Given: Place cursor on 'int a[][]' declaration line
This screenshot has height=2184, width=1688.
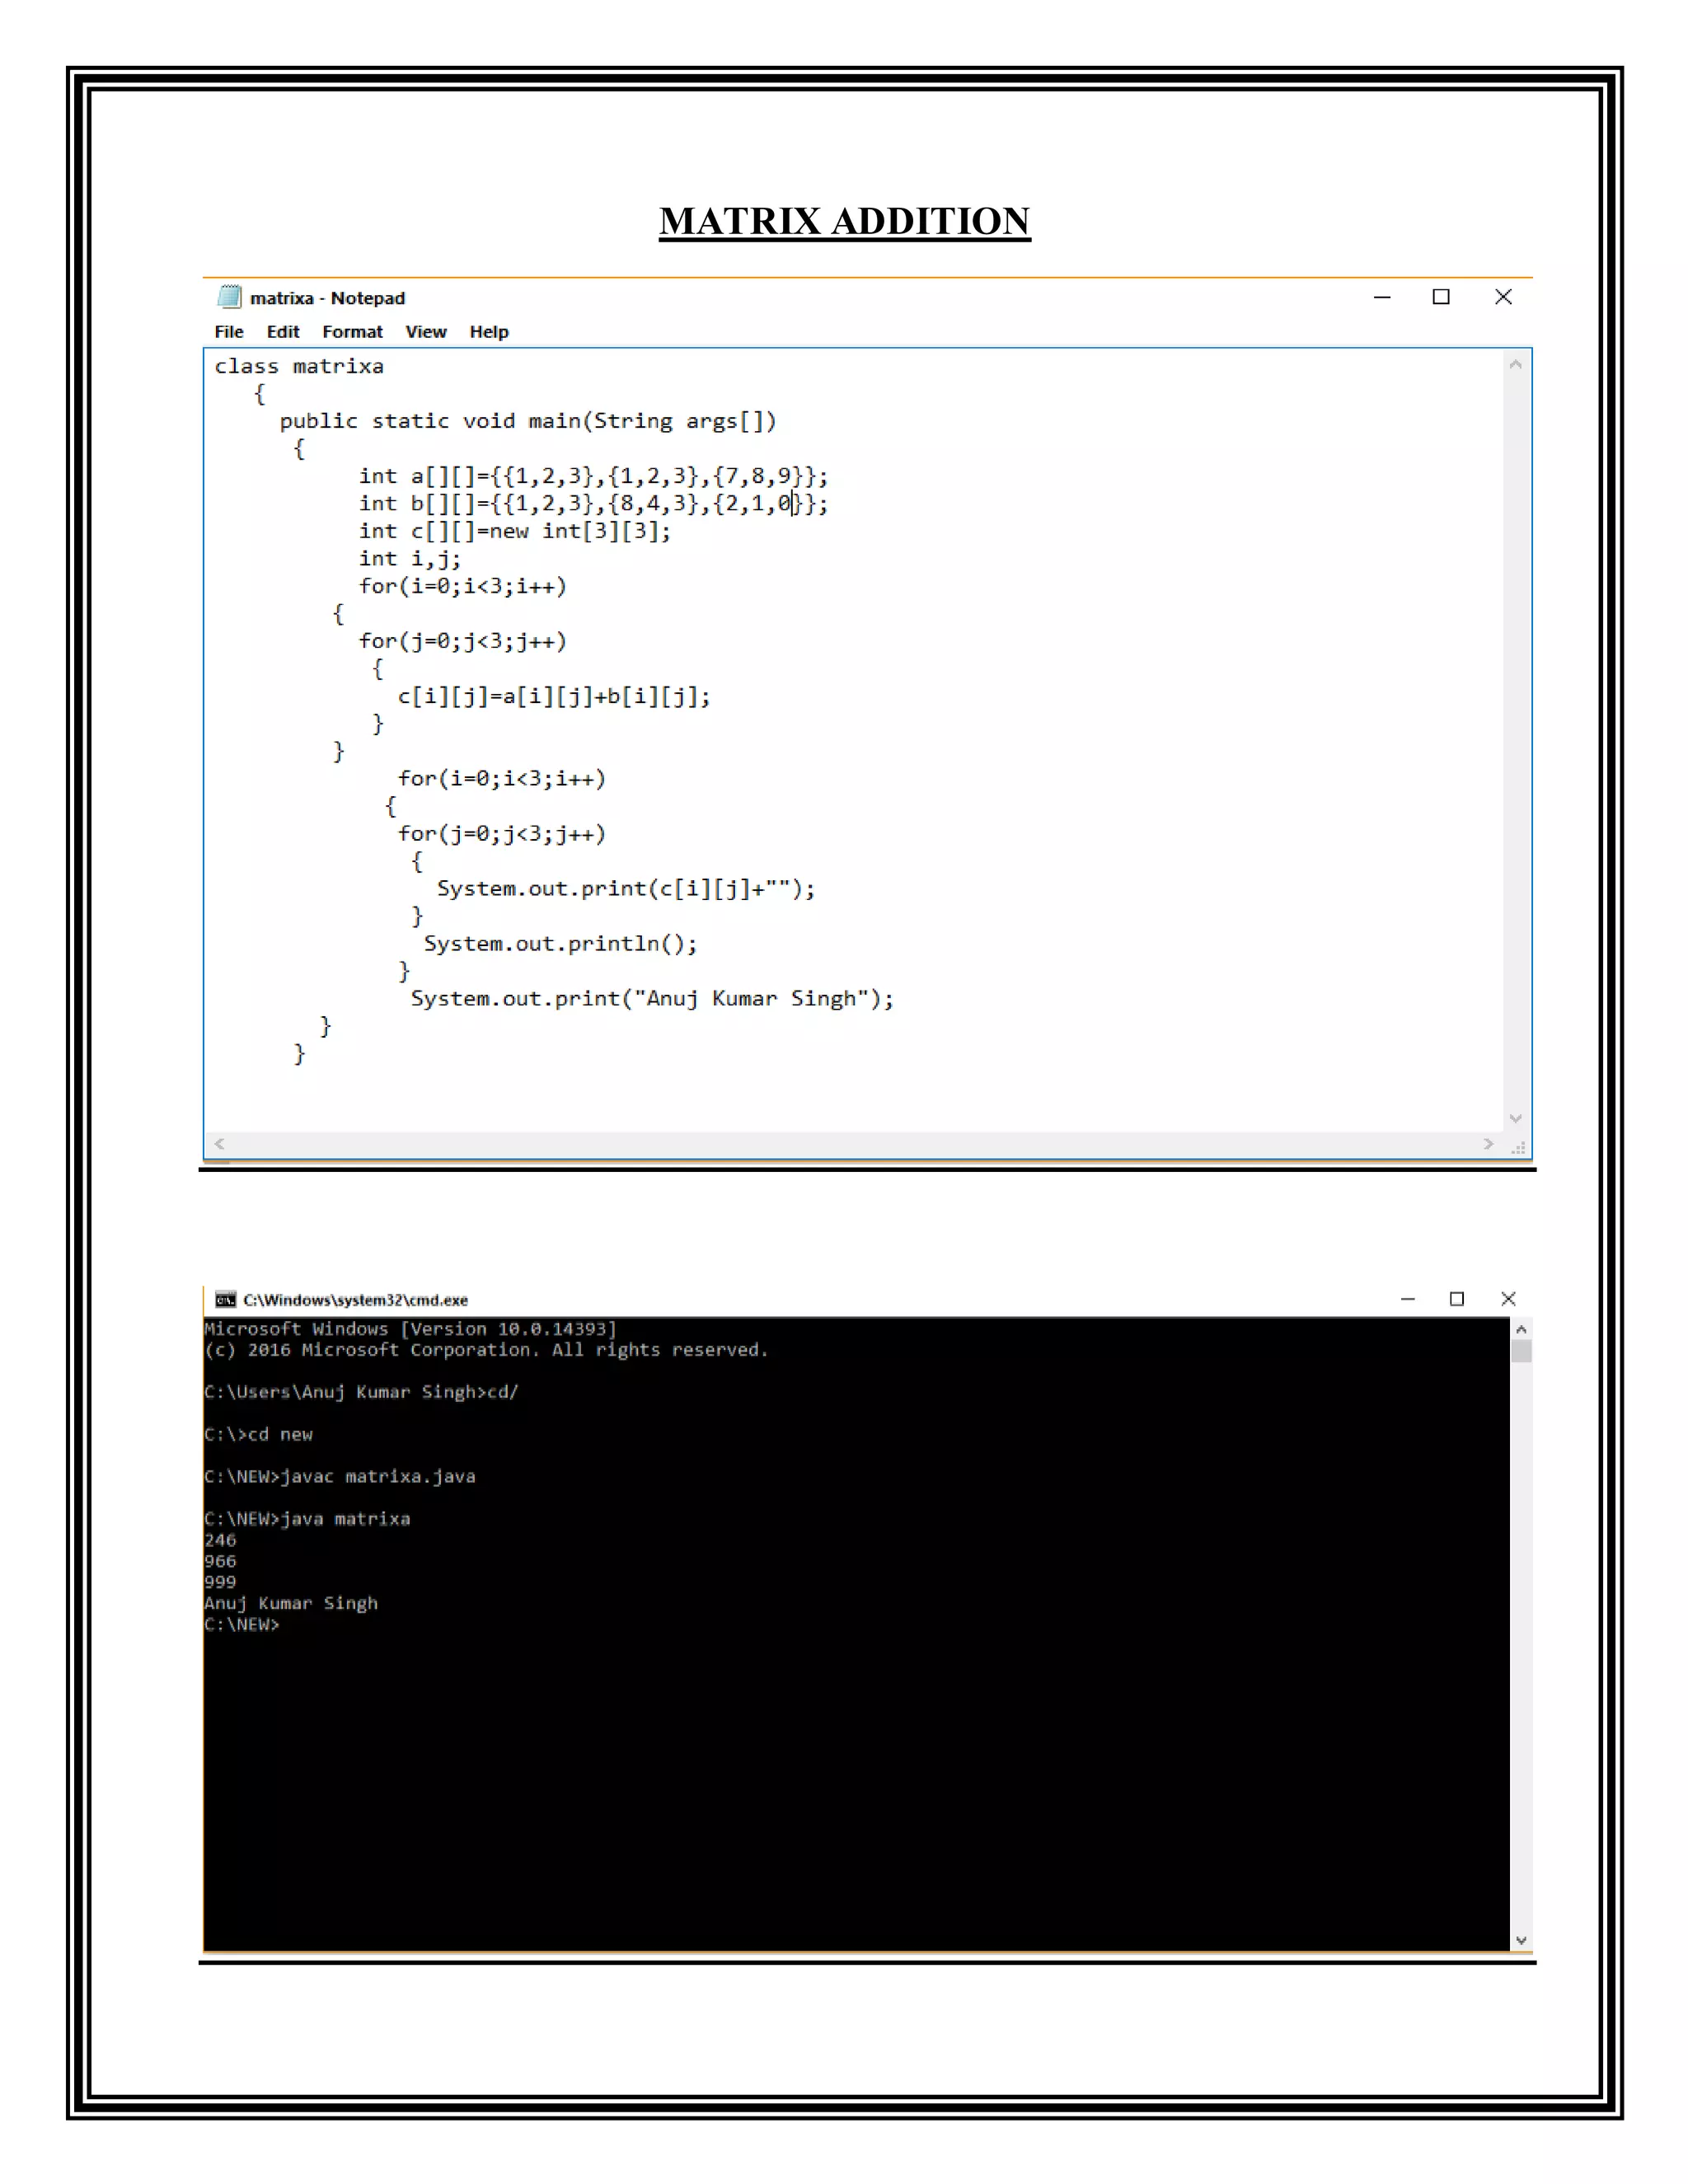Looking at the screenshot, I should (594, 476).
